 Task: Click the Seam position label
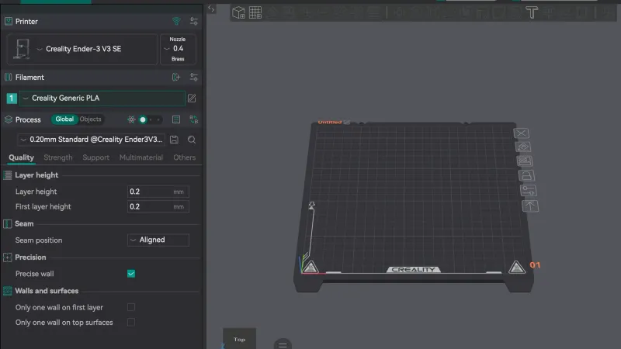tap(39, 240)
